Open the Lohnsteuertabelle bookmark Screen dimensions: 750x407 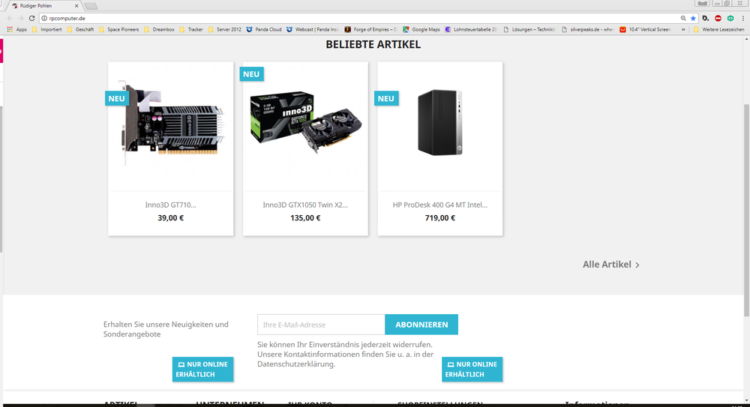pos(471,29)
